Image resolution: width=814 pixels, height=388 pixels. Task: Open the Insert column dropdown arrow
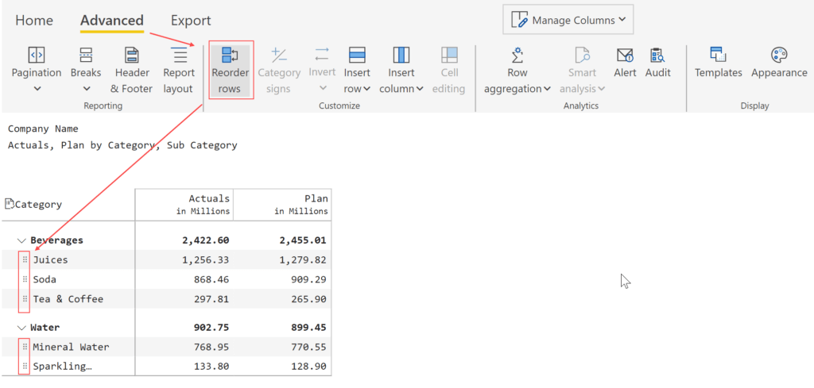[420, 89]
